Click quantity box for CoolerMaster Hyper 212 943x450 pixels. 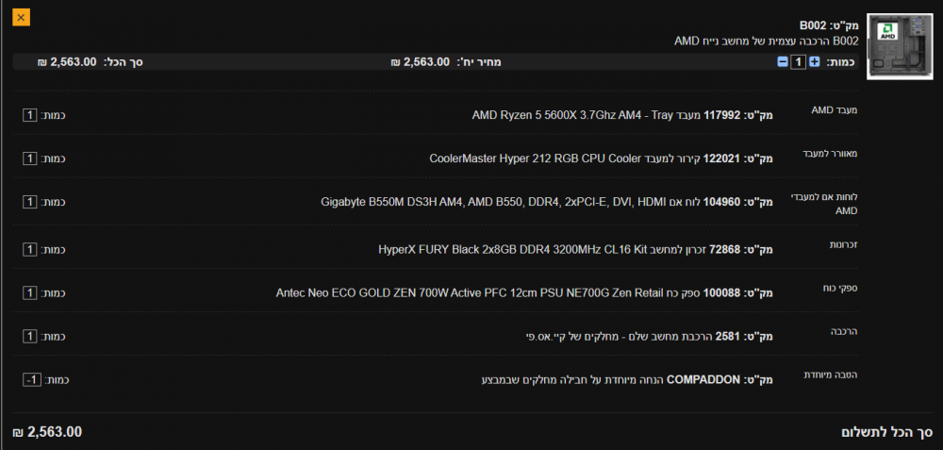pyautogui.click(x=29, y=158)
